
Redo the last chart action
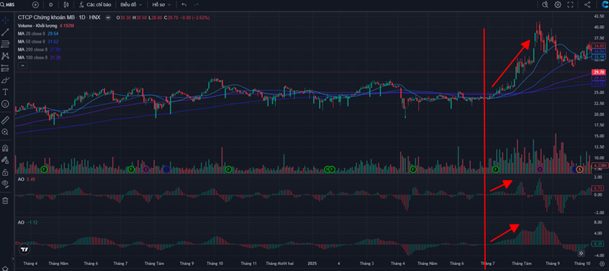(x=196, y=5)
